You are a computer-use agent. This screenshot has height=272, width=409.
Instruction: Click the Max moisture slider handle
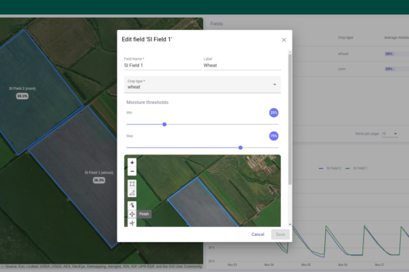point(241,147)
